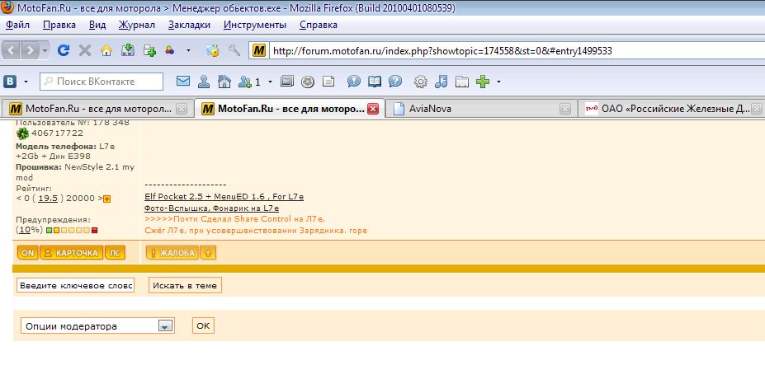
Task: Open the Файл menu
Action: [17, 25]
